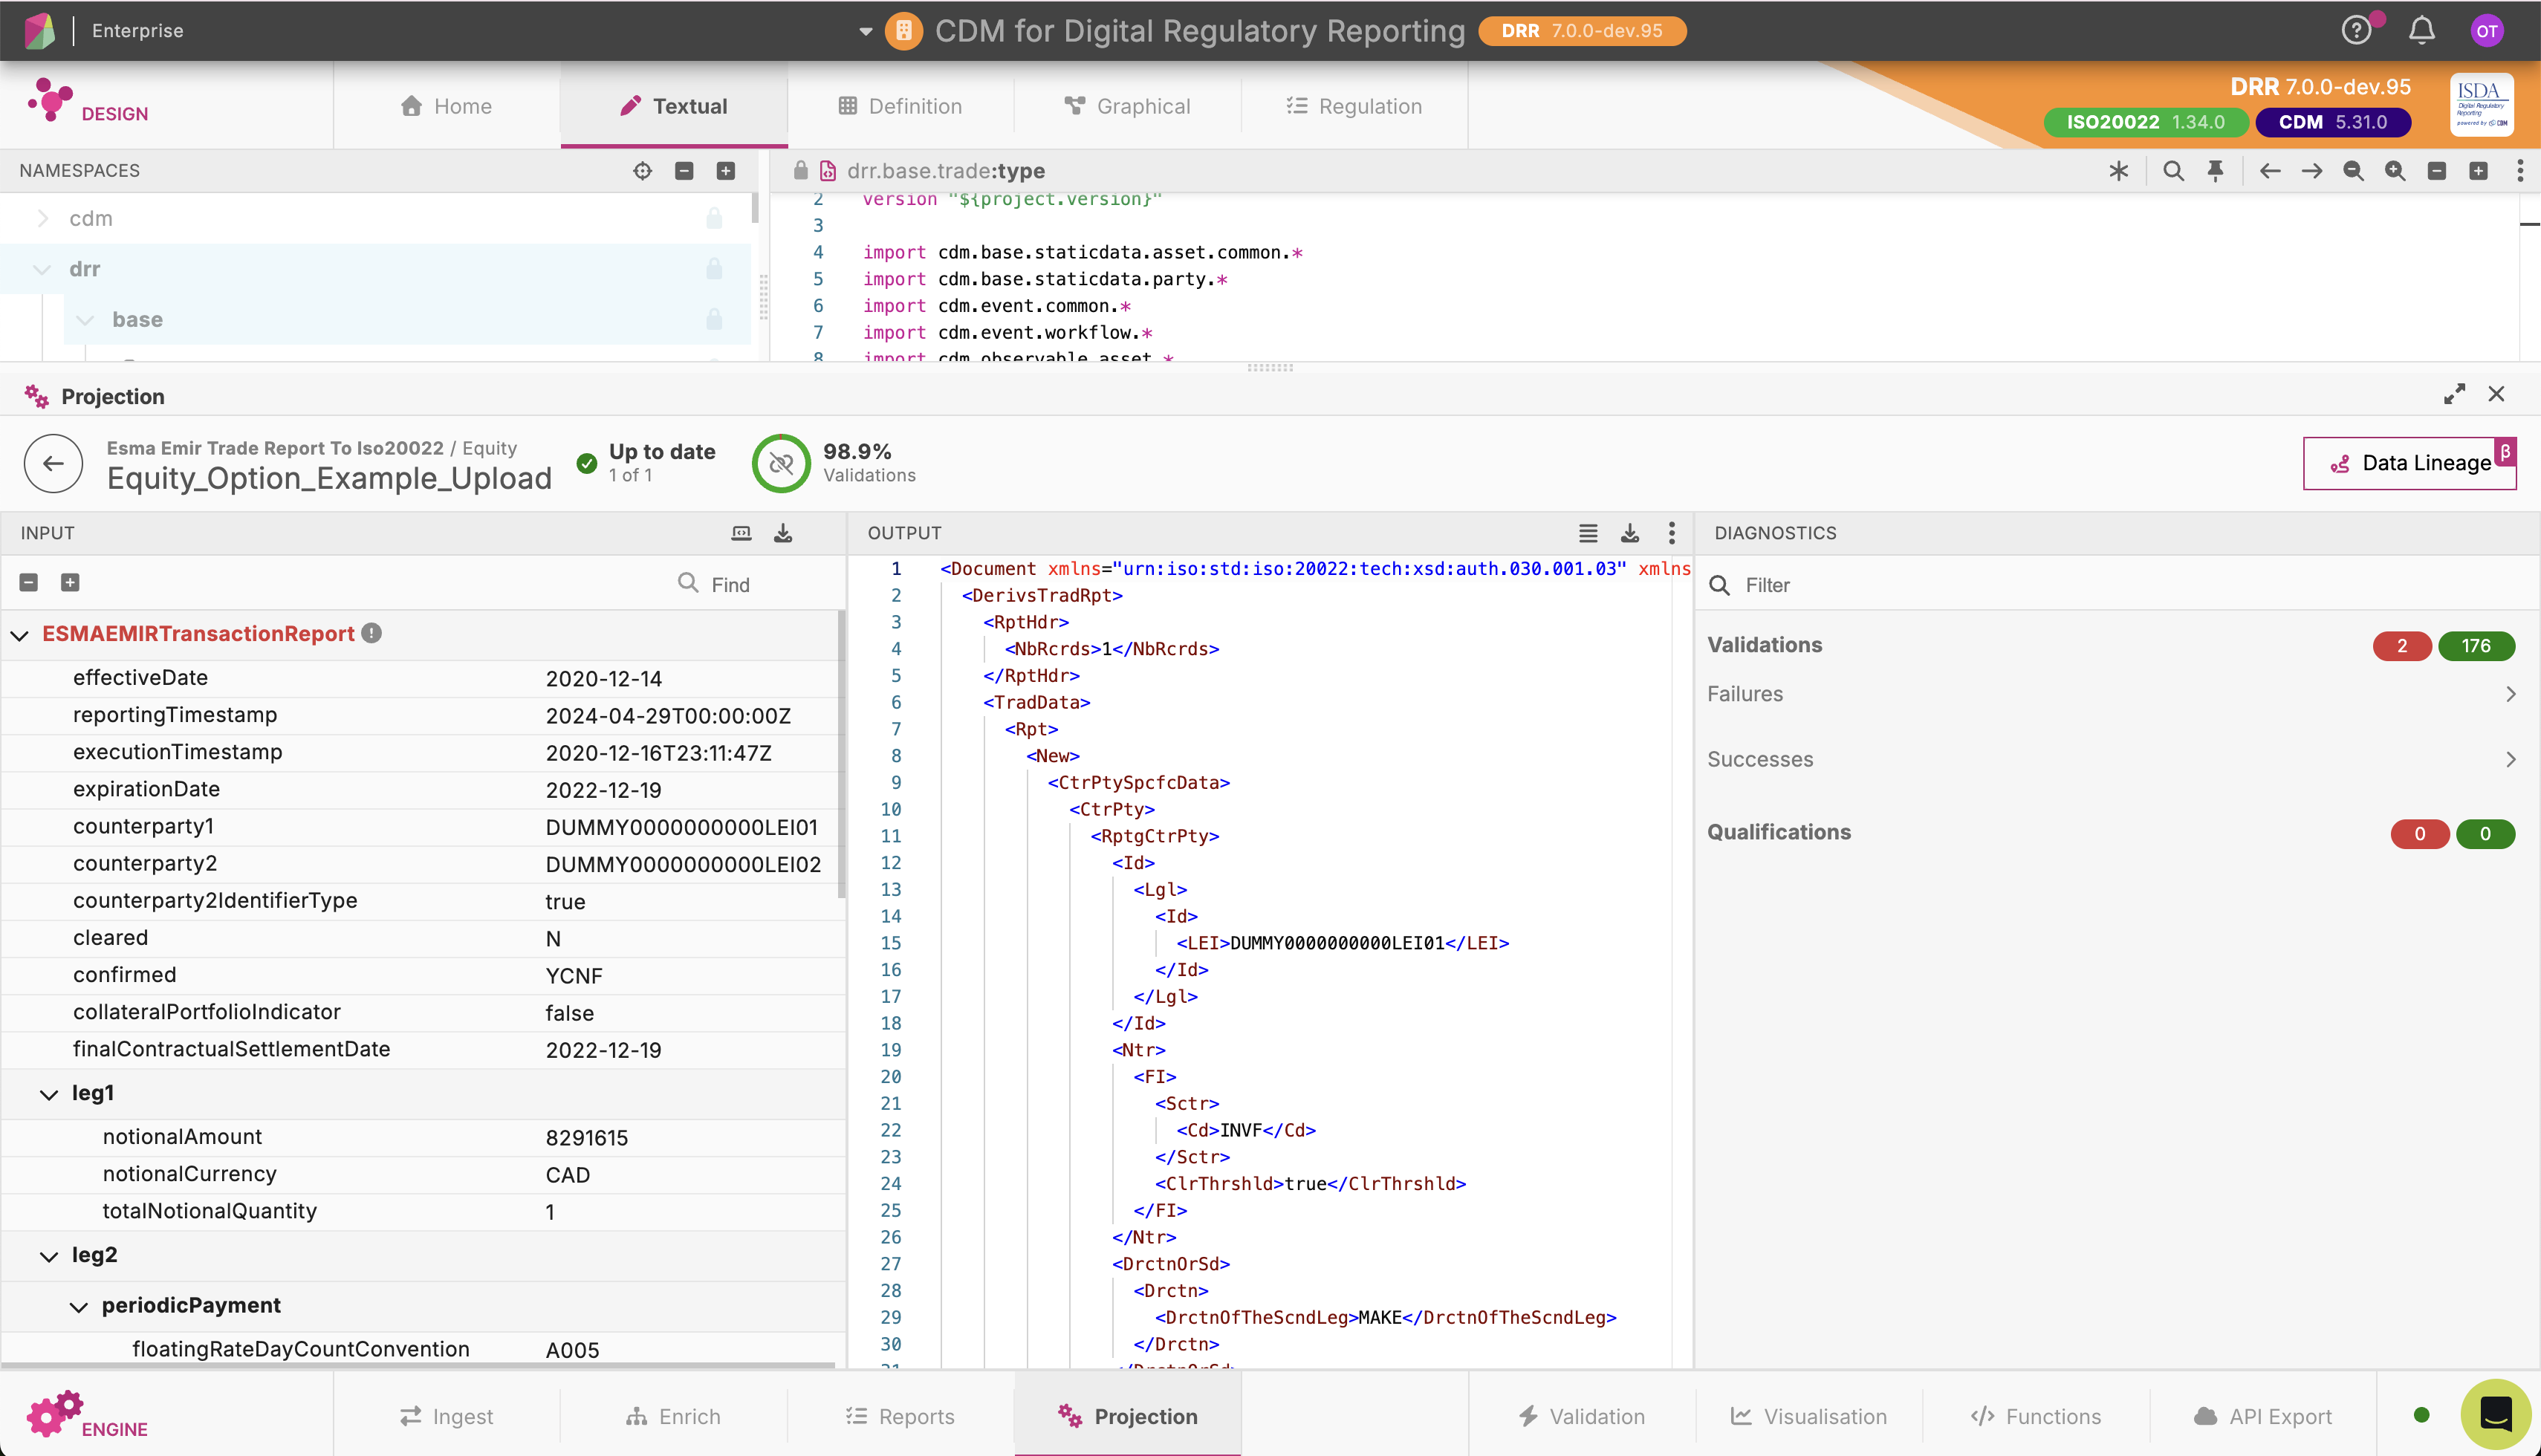
Task: Collapse the leg2 section
Action: (x=49, y=1257)
